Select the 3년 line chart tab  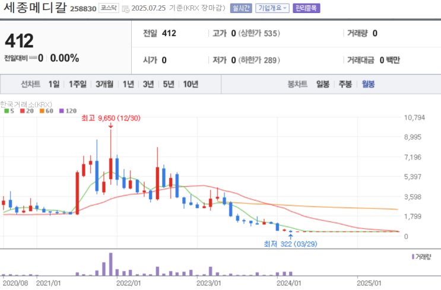(148, 84)
